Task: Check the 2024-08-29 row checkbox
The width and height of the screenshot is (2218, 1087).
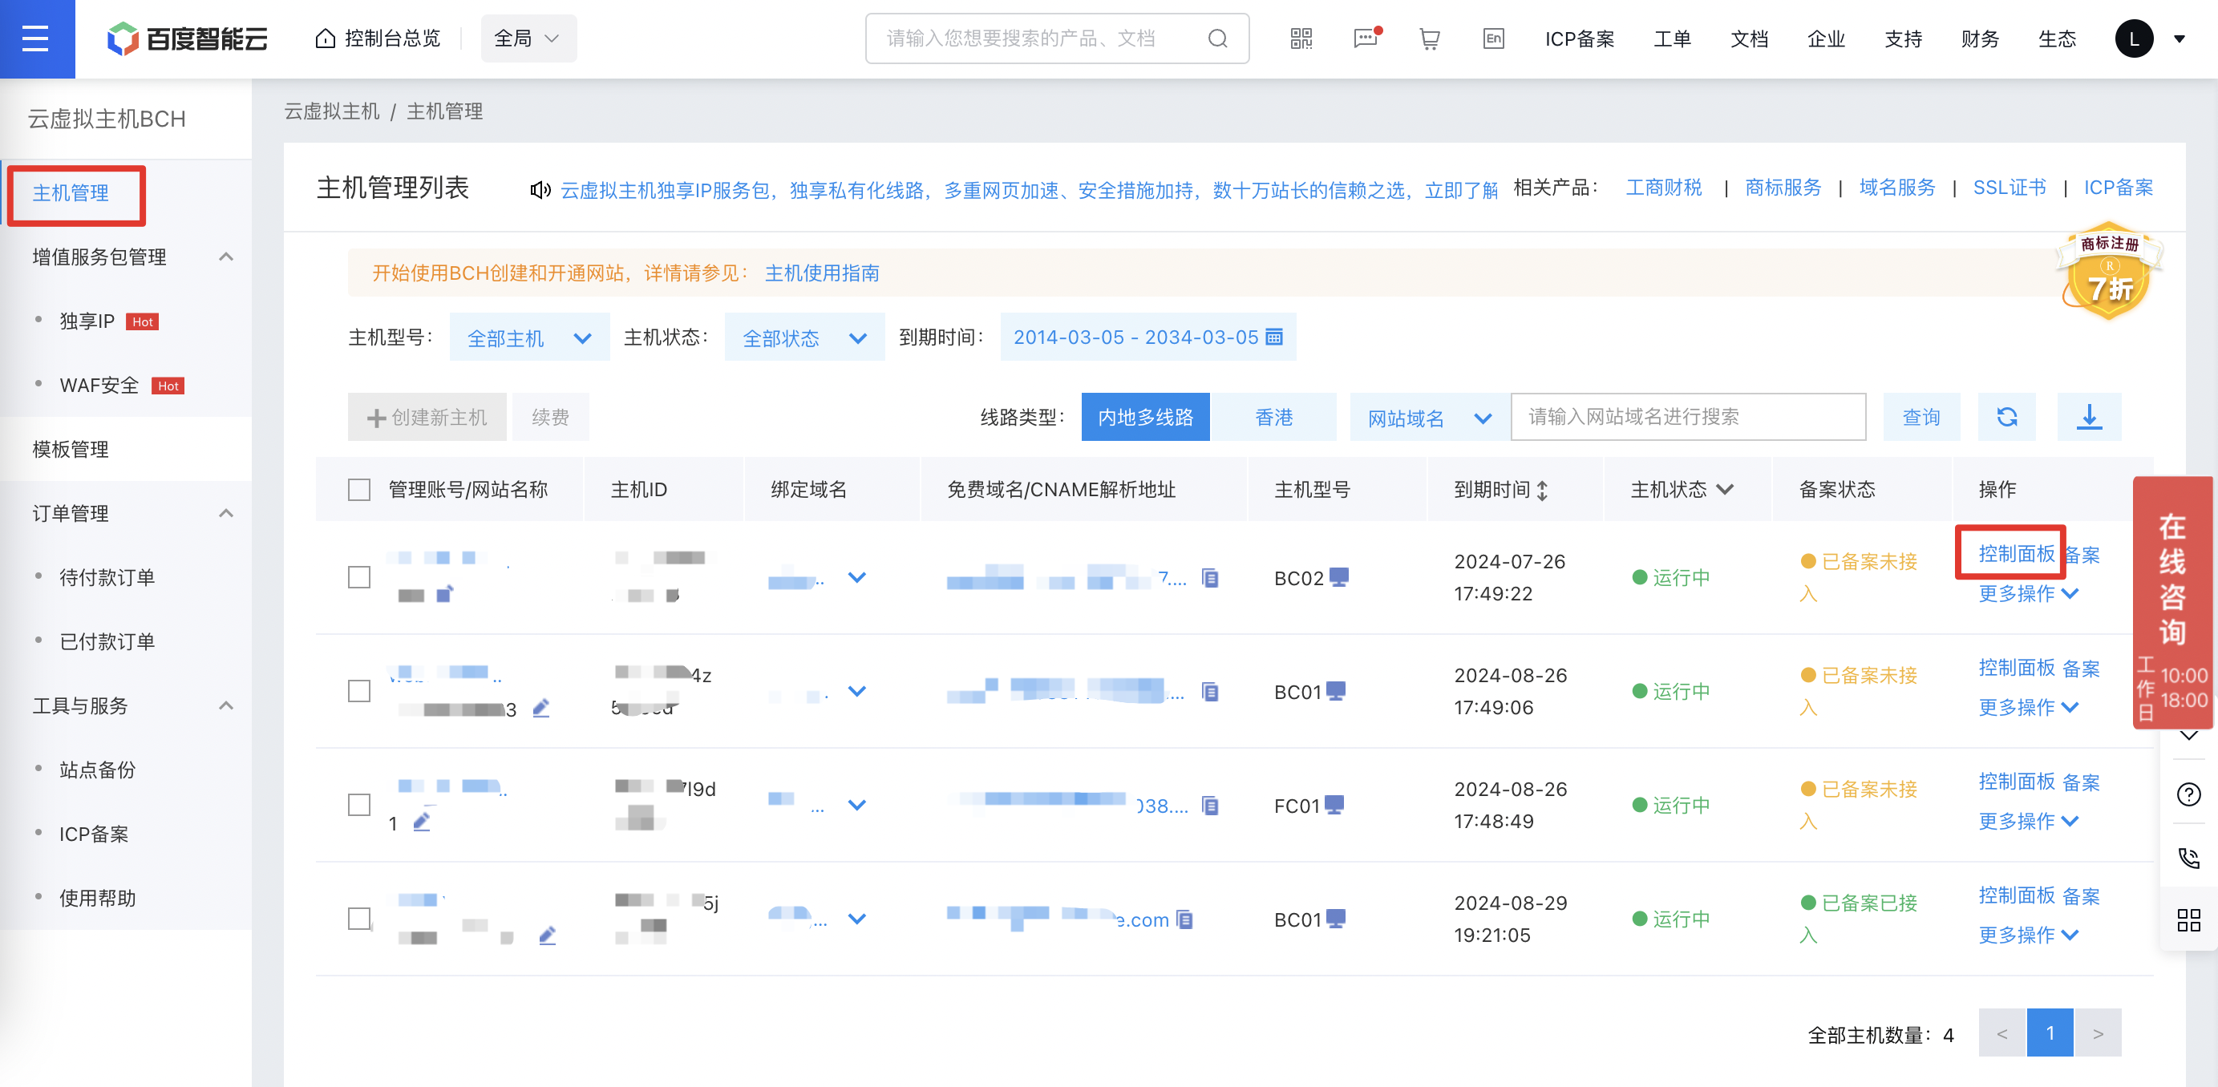Action: click(359, 919)
